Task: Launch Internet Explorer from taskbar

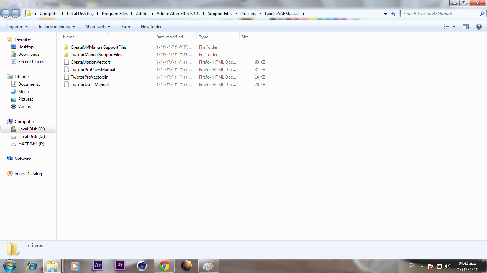Action: [x=32, y=266]
